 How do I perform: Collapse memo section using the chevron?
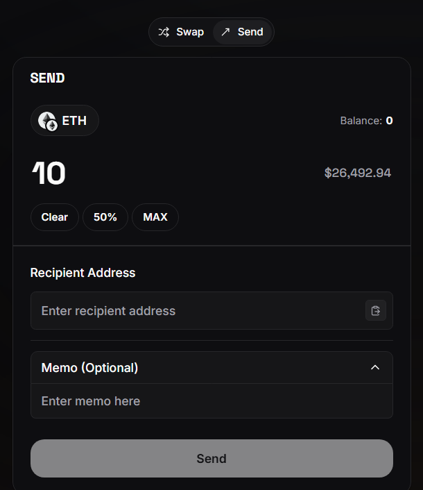click(375, 368)
